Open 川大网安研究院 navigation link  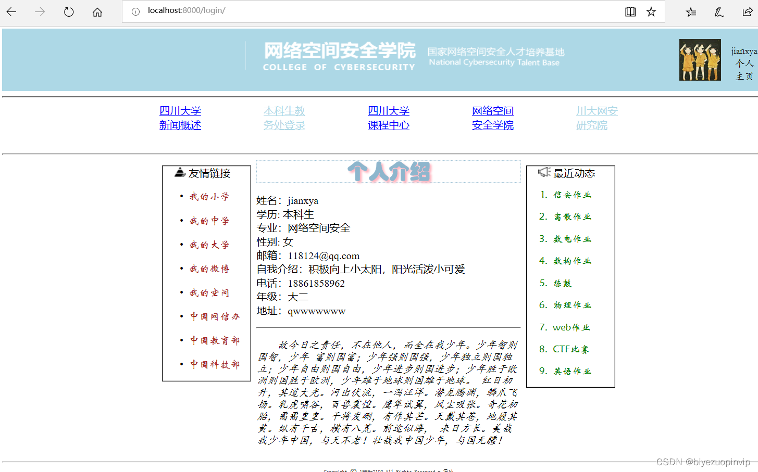tap(597, 118)
